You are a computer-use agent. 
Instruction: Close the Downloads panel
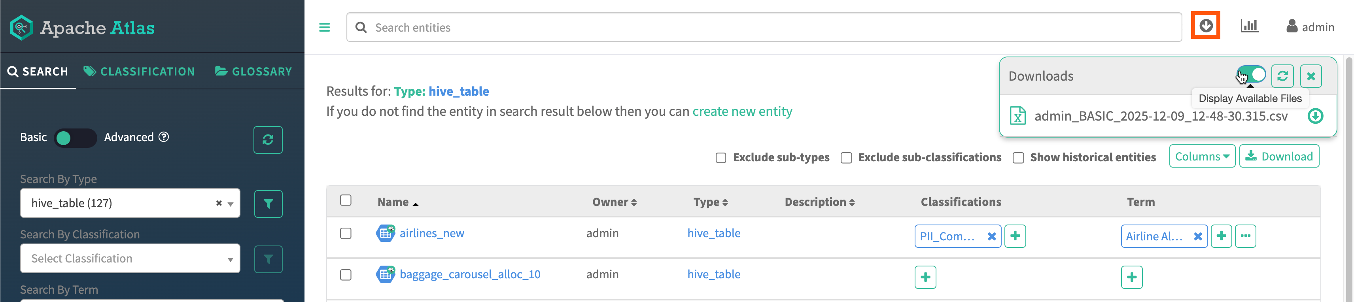point(1311,76)
